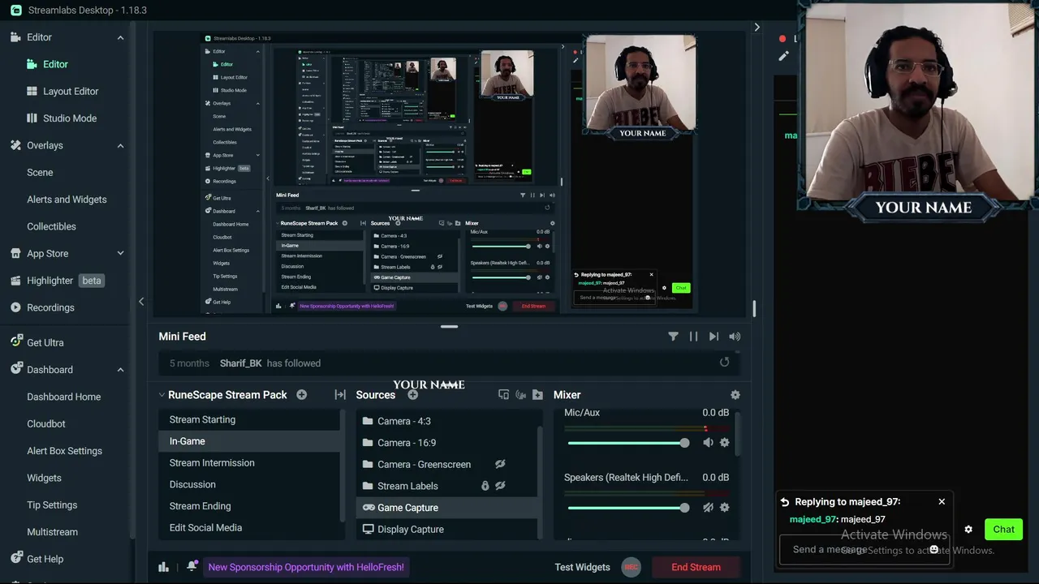
Task: Add a new source
Action: pyautogui.click(x=412, y=395)
